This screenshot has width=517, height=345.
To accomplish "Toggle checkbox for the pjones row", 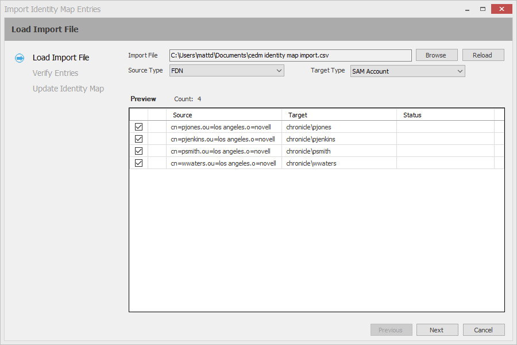I will click(x=139, y=126).
